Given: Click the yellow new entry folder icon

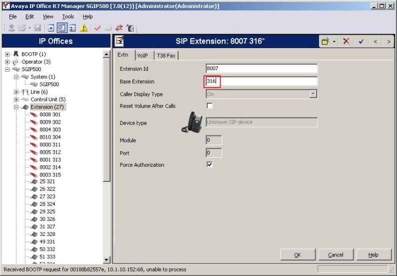Looking at the screenshot, I should point(325,41).
